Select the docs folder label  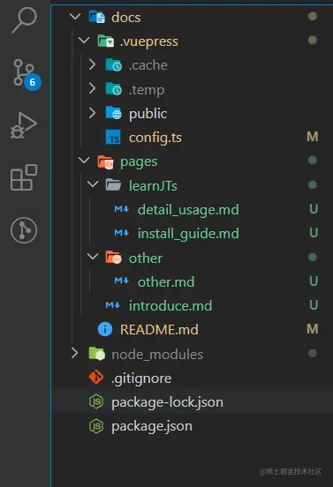(126, 17)
